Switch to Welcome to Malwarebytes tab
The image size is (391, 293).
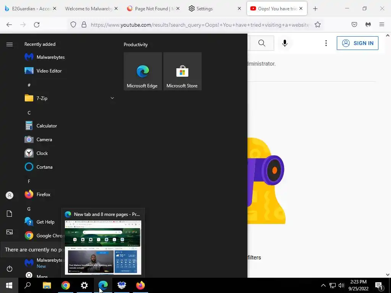(x=89, y=9)
